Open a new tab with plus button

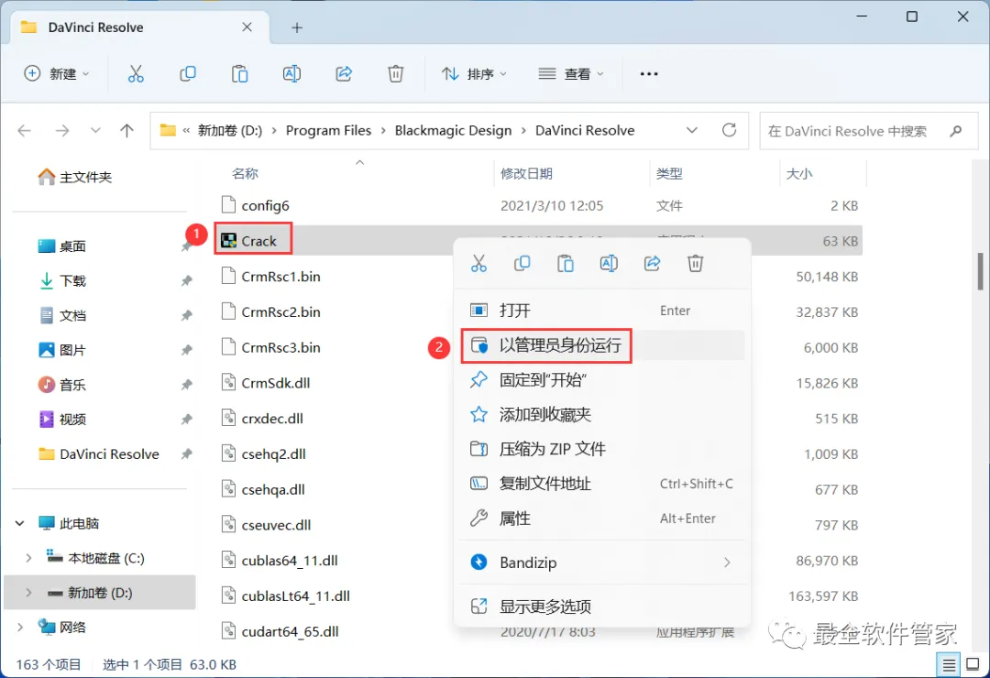pos(297,27)
